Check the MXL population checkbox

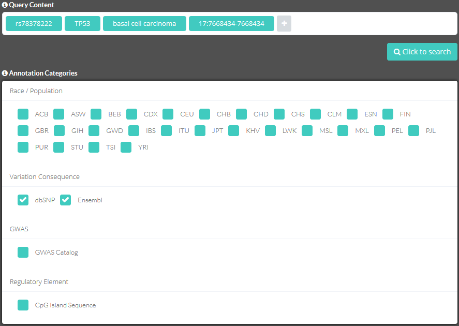point(343,131)
